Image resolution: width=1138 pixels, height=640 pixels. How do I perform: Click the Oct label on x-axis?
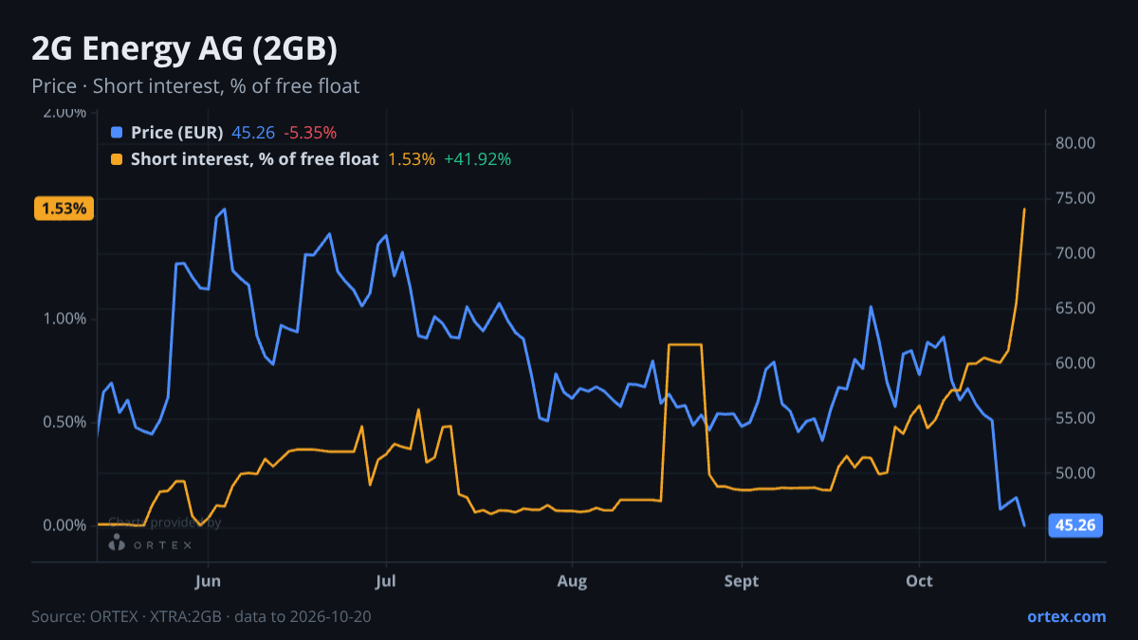coord(919,581)
